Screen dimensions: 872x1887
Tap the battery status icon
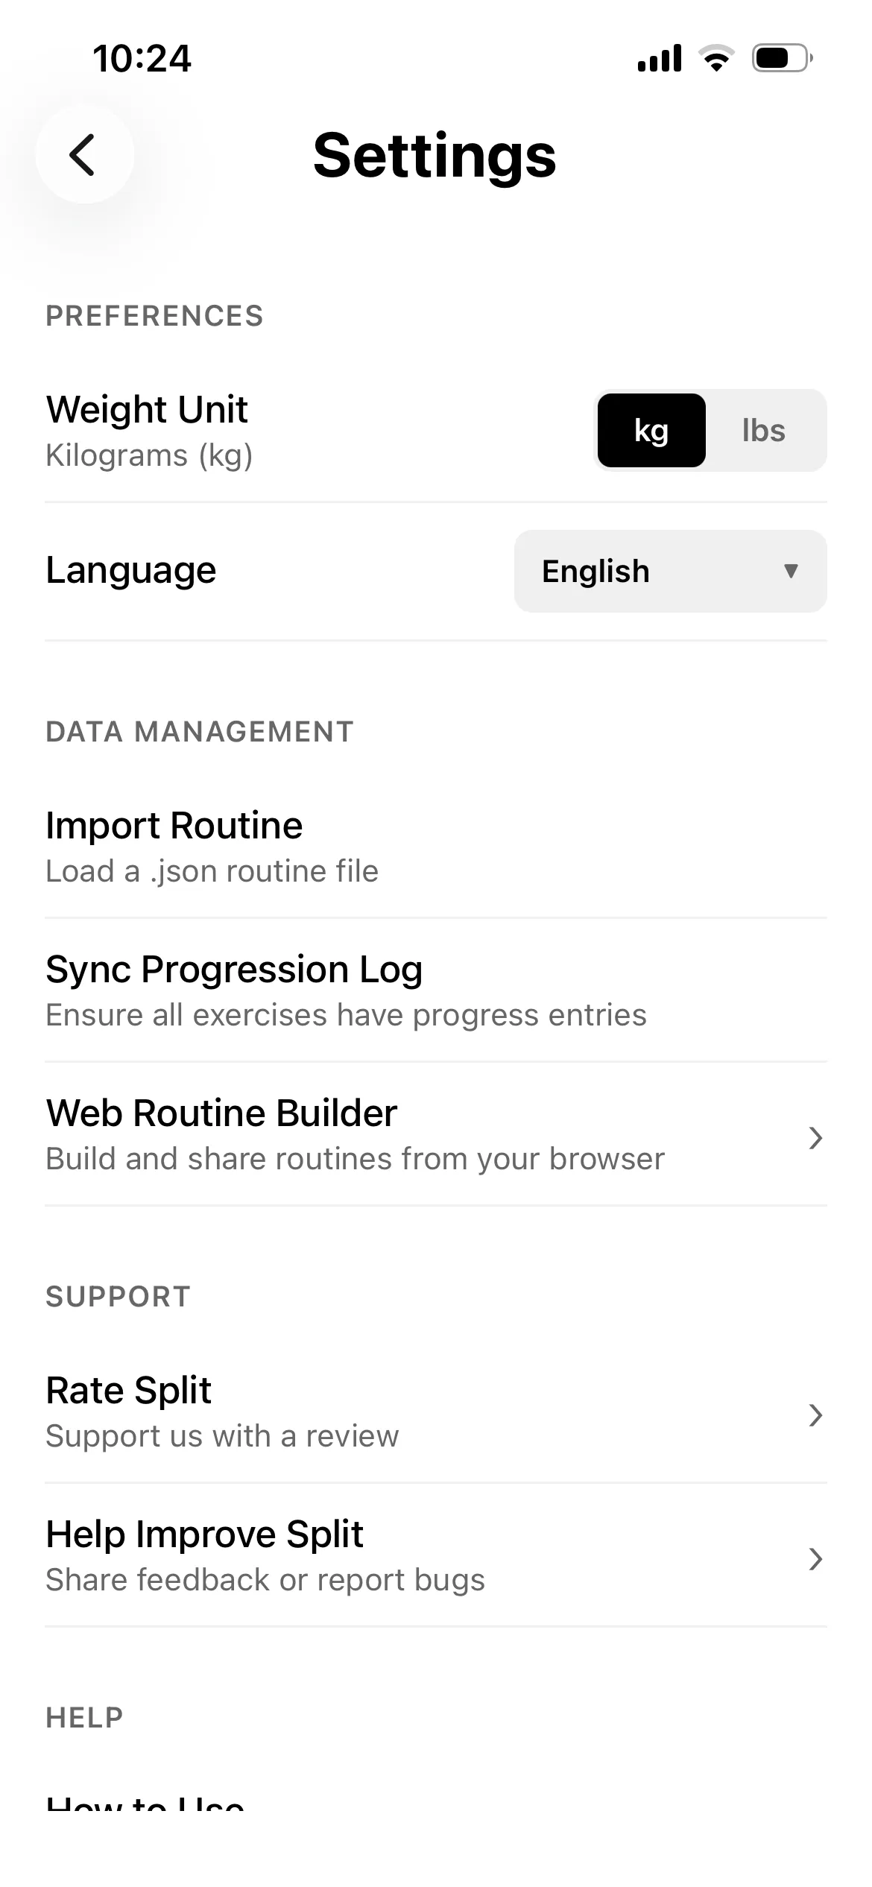pos(782,58)
